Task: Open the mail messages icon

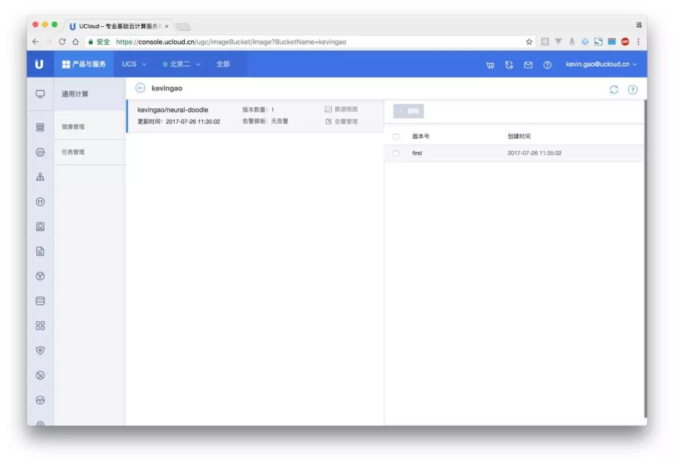Action: (x=528, y=65)
